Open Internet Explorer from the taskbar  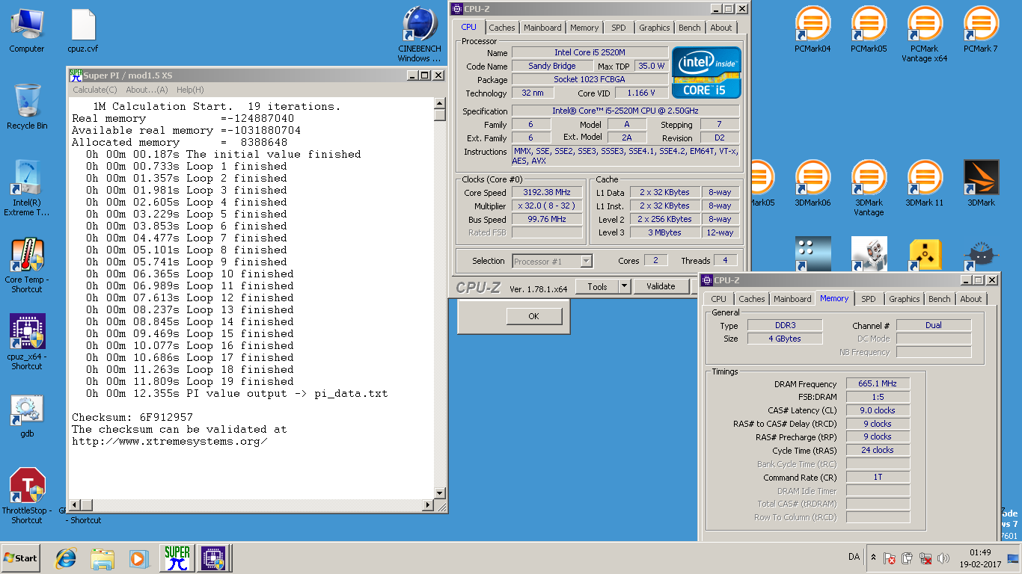(x=67, y=558)
